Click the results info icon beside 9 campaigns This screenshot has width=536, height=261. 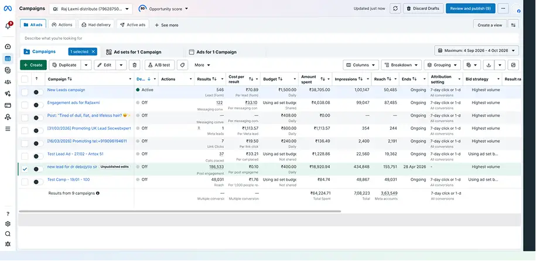pyautogui.click(x=98, y=193)
